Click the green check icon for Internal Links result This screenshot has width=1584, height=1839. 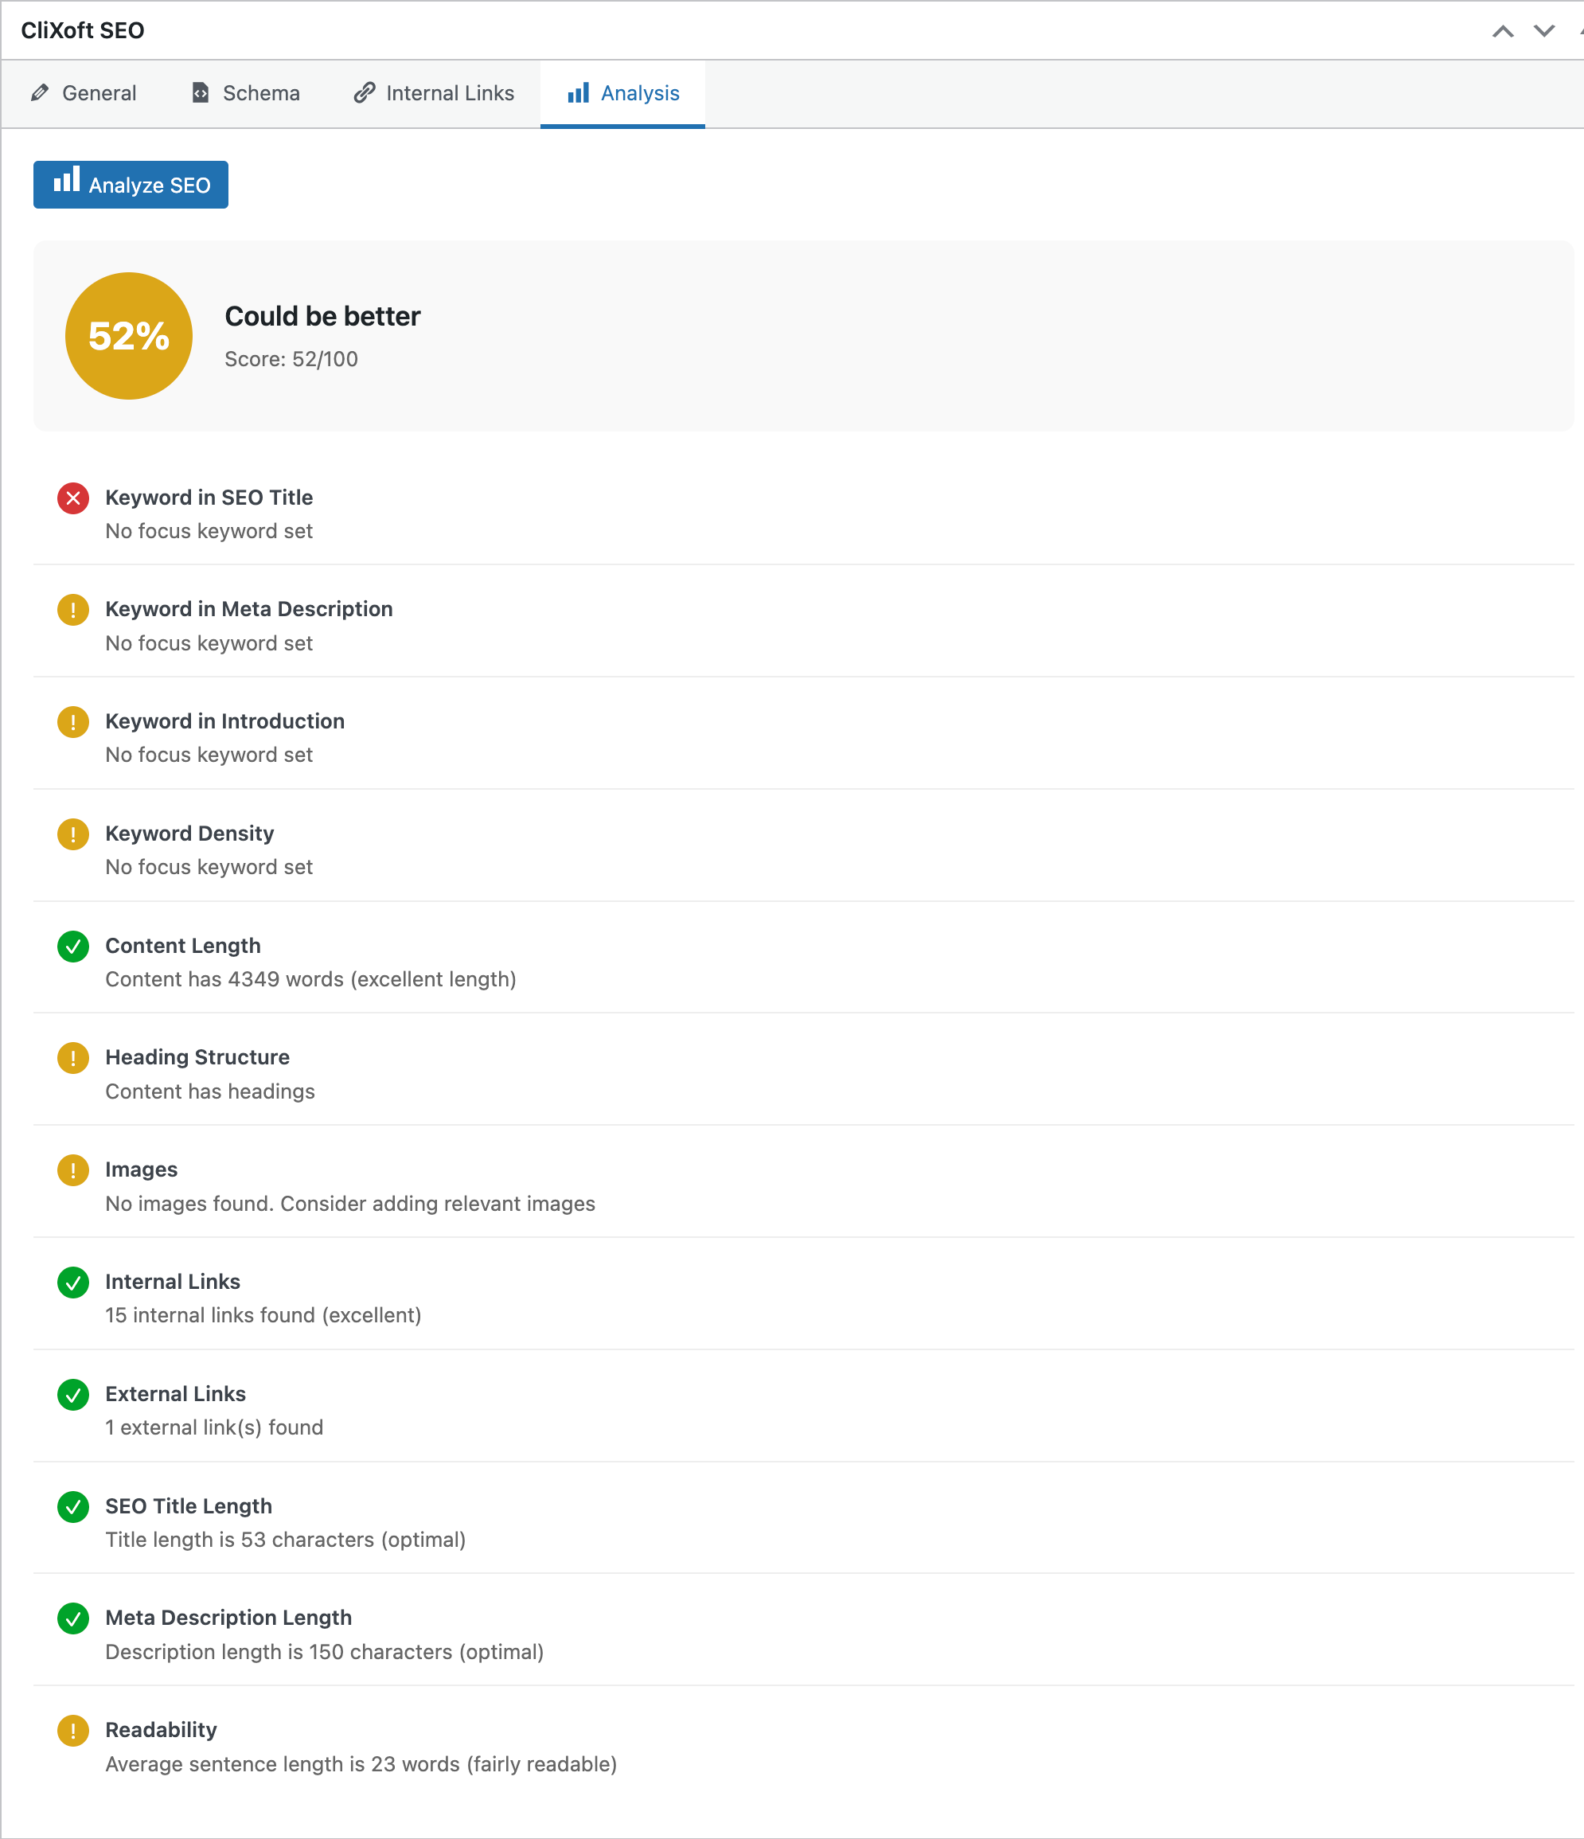click(x=72, y=1283)
